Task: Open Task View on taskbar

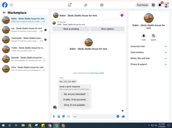Action: coord(16,125)
